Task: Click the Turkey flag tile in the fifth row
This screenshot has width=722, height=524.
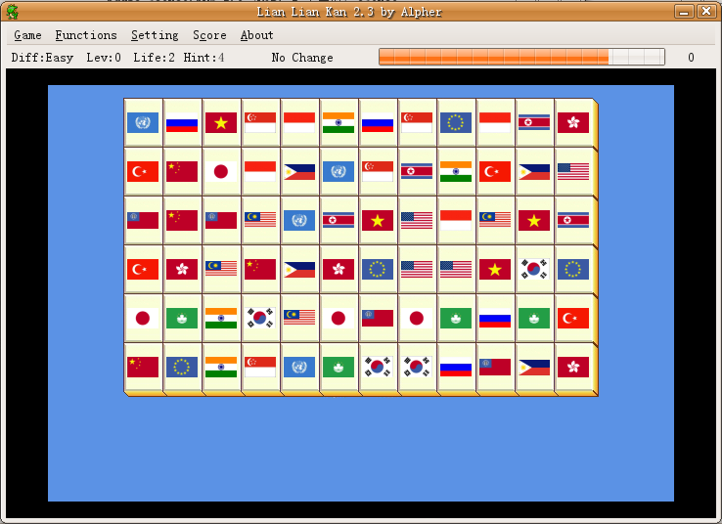Action: point(573,318)
